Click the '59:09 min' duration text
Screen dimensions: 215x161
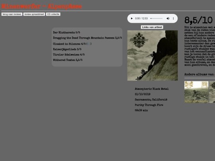click(x=141, y=111)
